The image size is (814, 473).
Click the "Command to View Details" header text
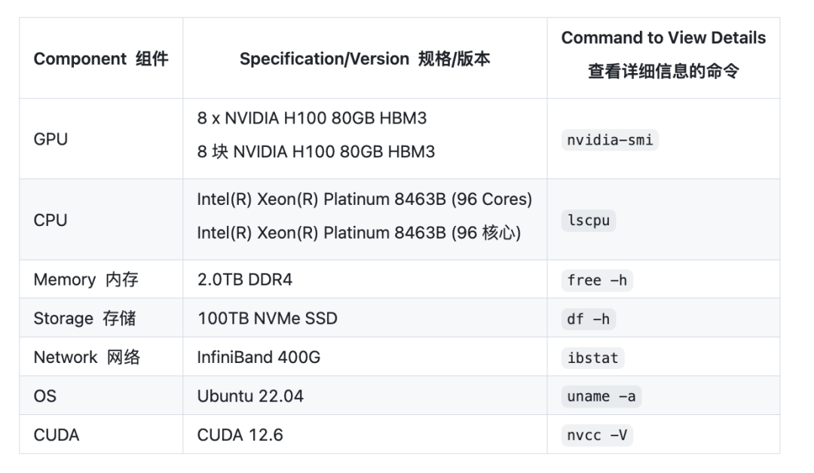663,38
